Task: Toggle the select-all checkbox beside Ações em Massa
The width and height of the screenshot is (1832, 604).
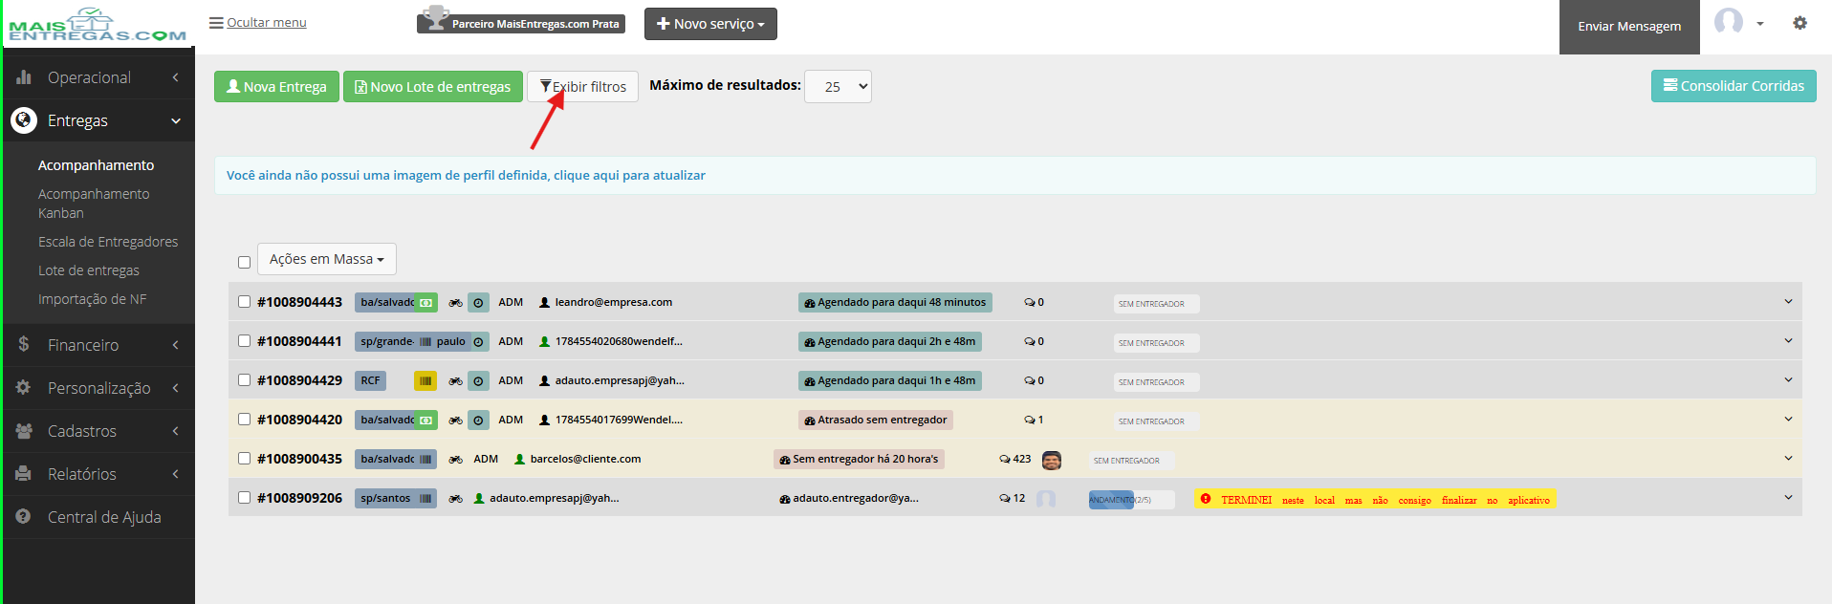Action: pos(244,261)
